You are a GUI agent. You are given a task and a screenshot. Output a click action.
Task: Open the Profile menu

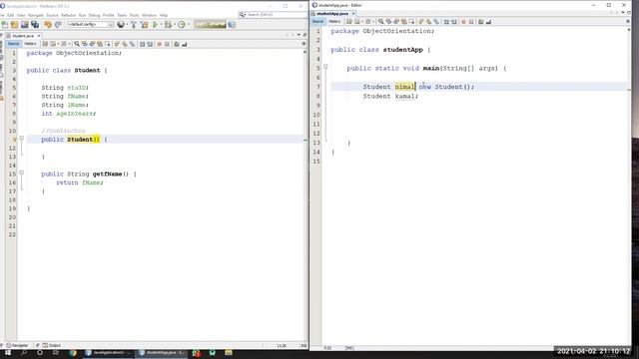point(109,15)
